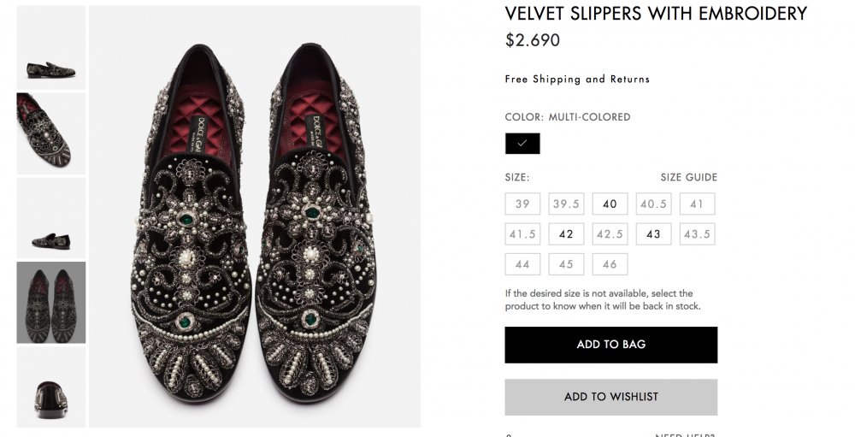Select size 45

click(x=566, y=264)
